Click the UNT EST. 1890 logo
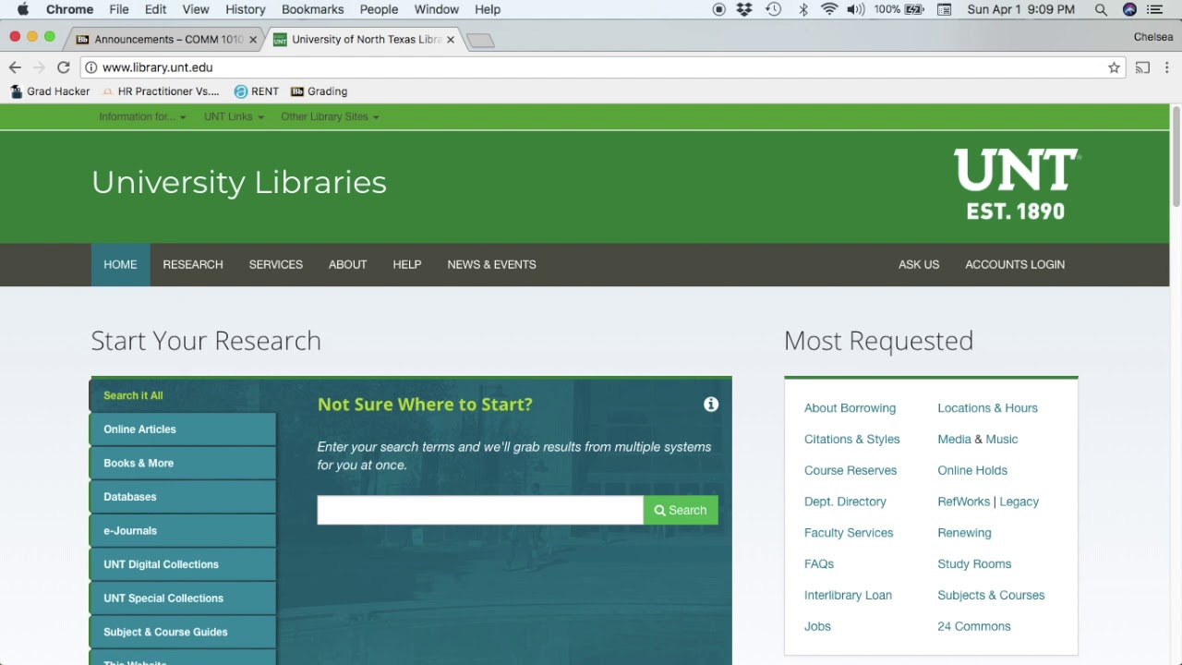 tap(1016, 184)
